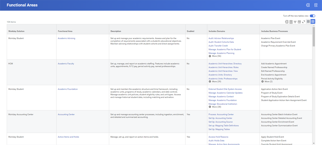Select Program of Study Event text
Viewport: 322px width, 145px height.
[272, 93]
